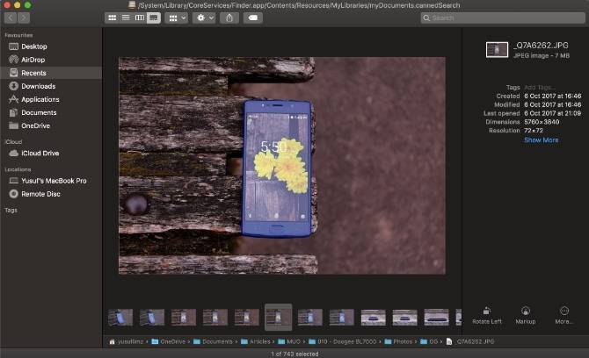Click the Dimensions value 5760×3840
Screen dimensions: 589x358
(x=542, y=122)
